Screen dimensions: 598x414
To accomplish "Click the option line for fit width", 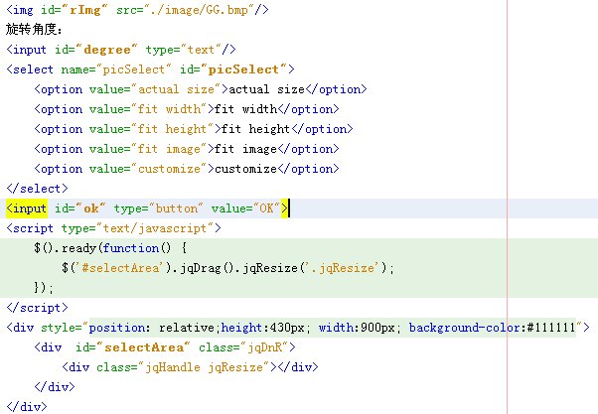I will (187, 109).
